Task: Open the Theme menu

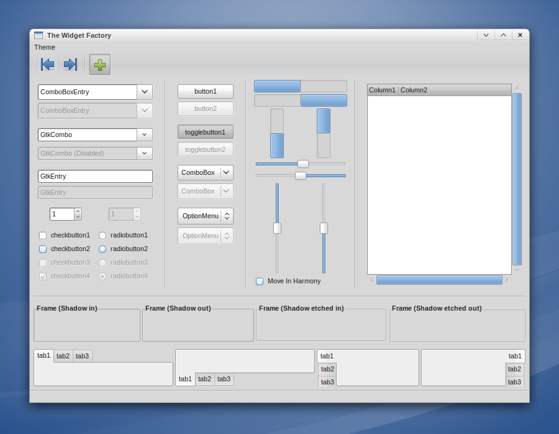Action: pos(45,47)
